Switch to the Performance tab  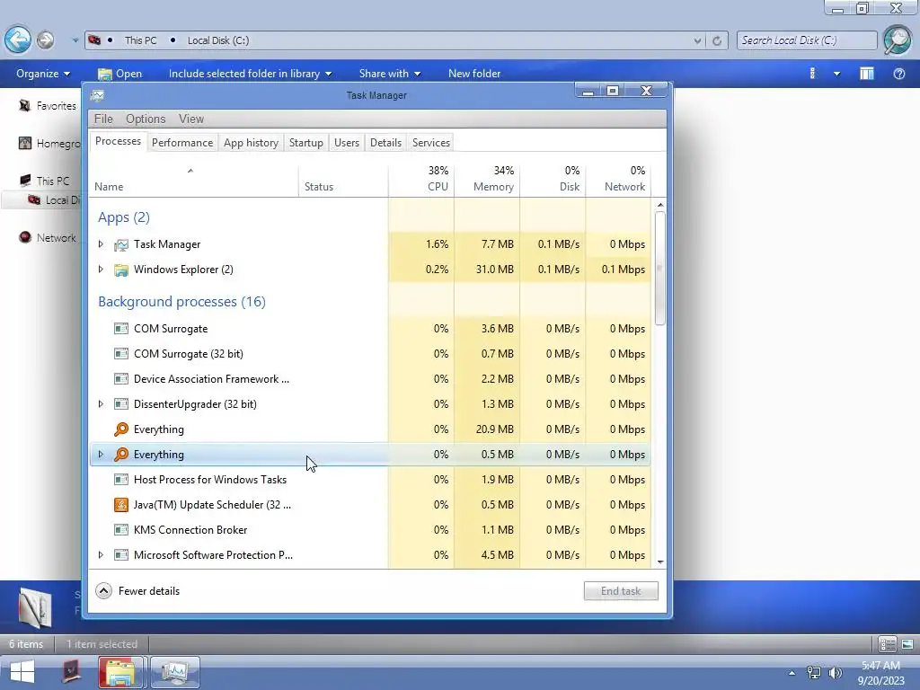182,143
